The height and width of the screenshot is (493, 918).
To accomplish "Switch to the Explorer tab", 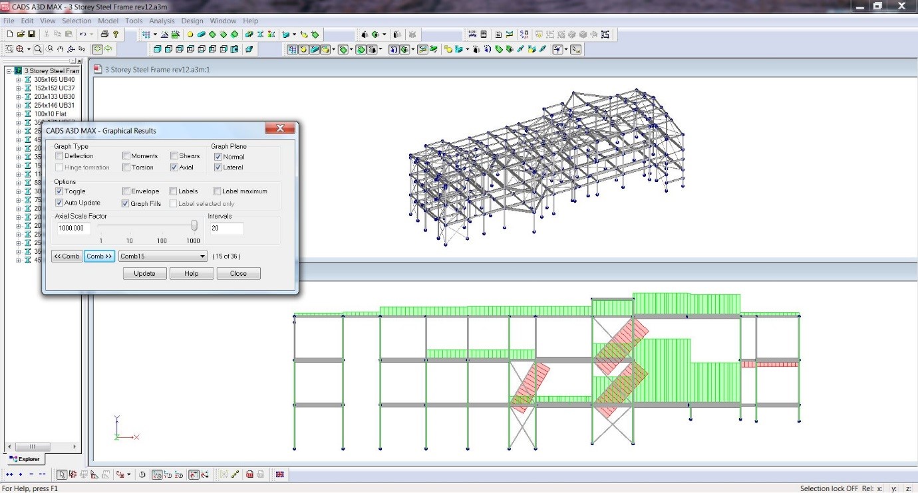I will (25, 458).
